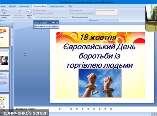Viewport: 157px width, 116px height.
Task: Click the Європейський День боротьби text block
Action: click(x=100, y=56)
